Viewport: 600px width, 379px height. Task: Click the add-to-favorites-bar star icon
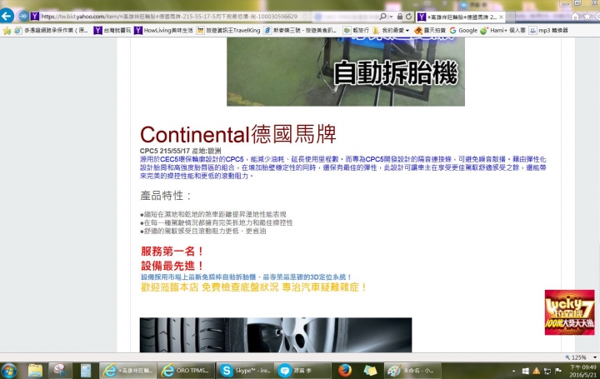click(7, 31)
